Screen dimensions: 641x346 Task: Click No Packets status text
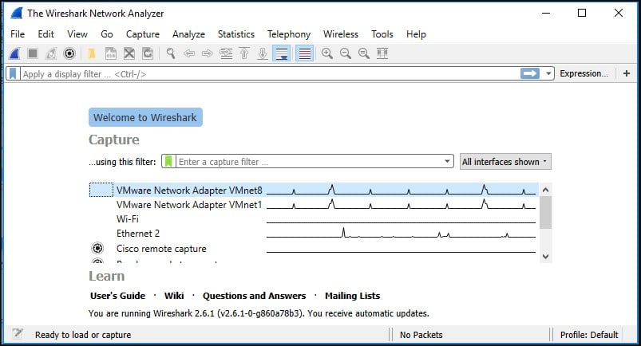click(421, 335)
